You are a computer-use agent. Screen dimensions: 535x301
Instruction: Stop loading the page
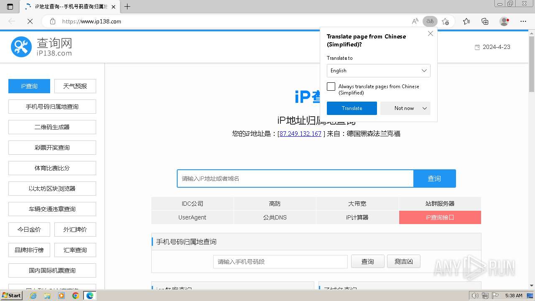coord(30,21)
